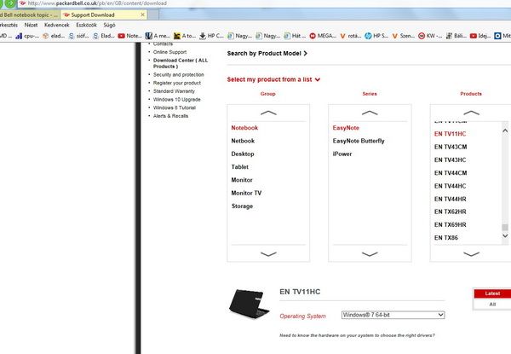Image resolution: width=511 pixels, height=354 pixels.
Task: Select Notebook in Group list
Action: (244, 128)
